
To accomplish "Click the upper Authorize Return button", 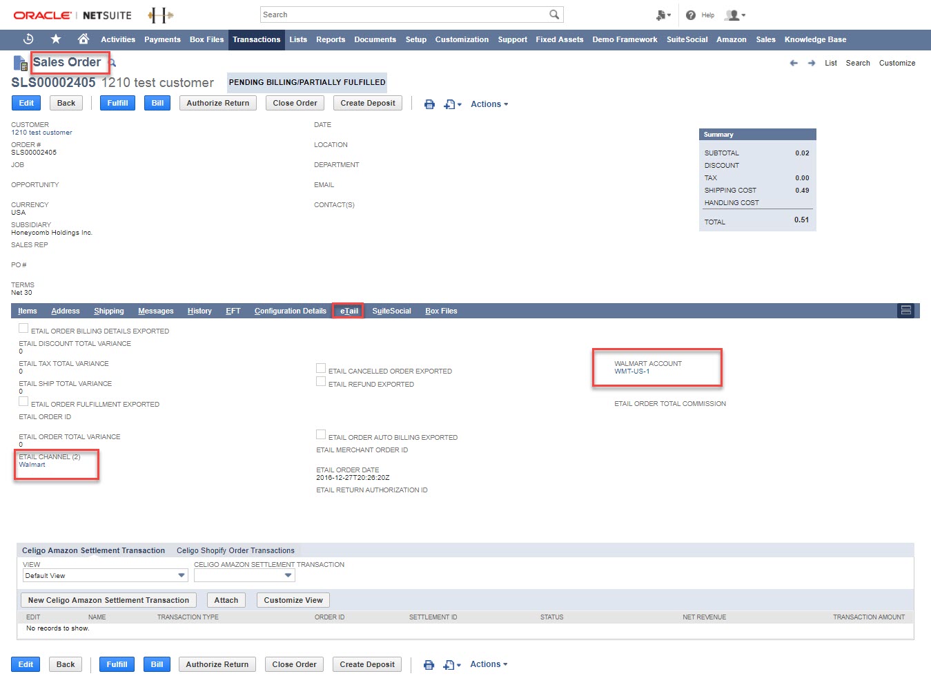I will click(218, 103).
